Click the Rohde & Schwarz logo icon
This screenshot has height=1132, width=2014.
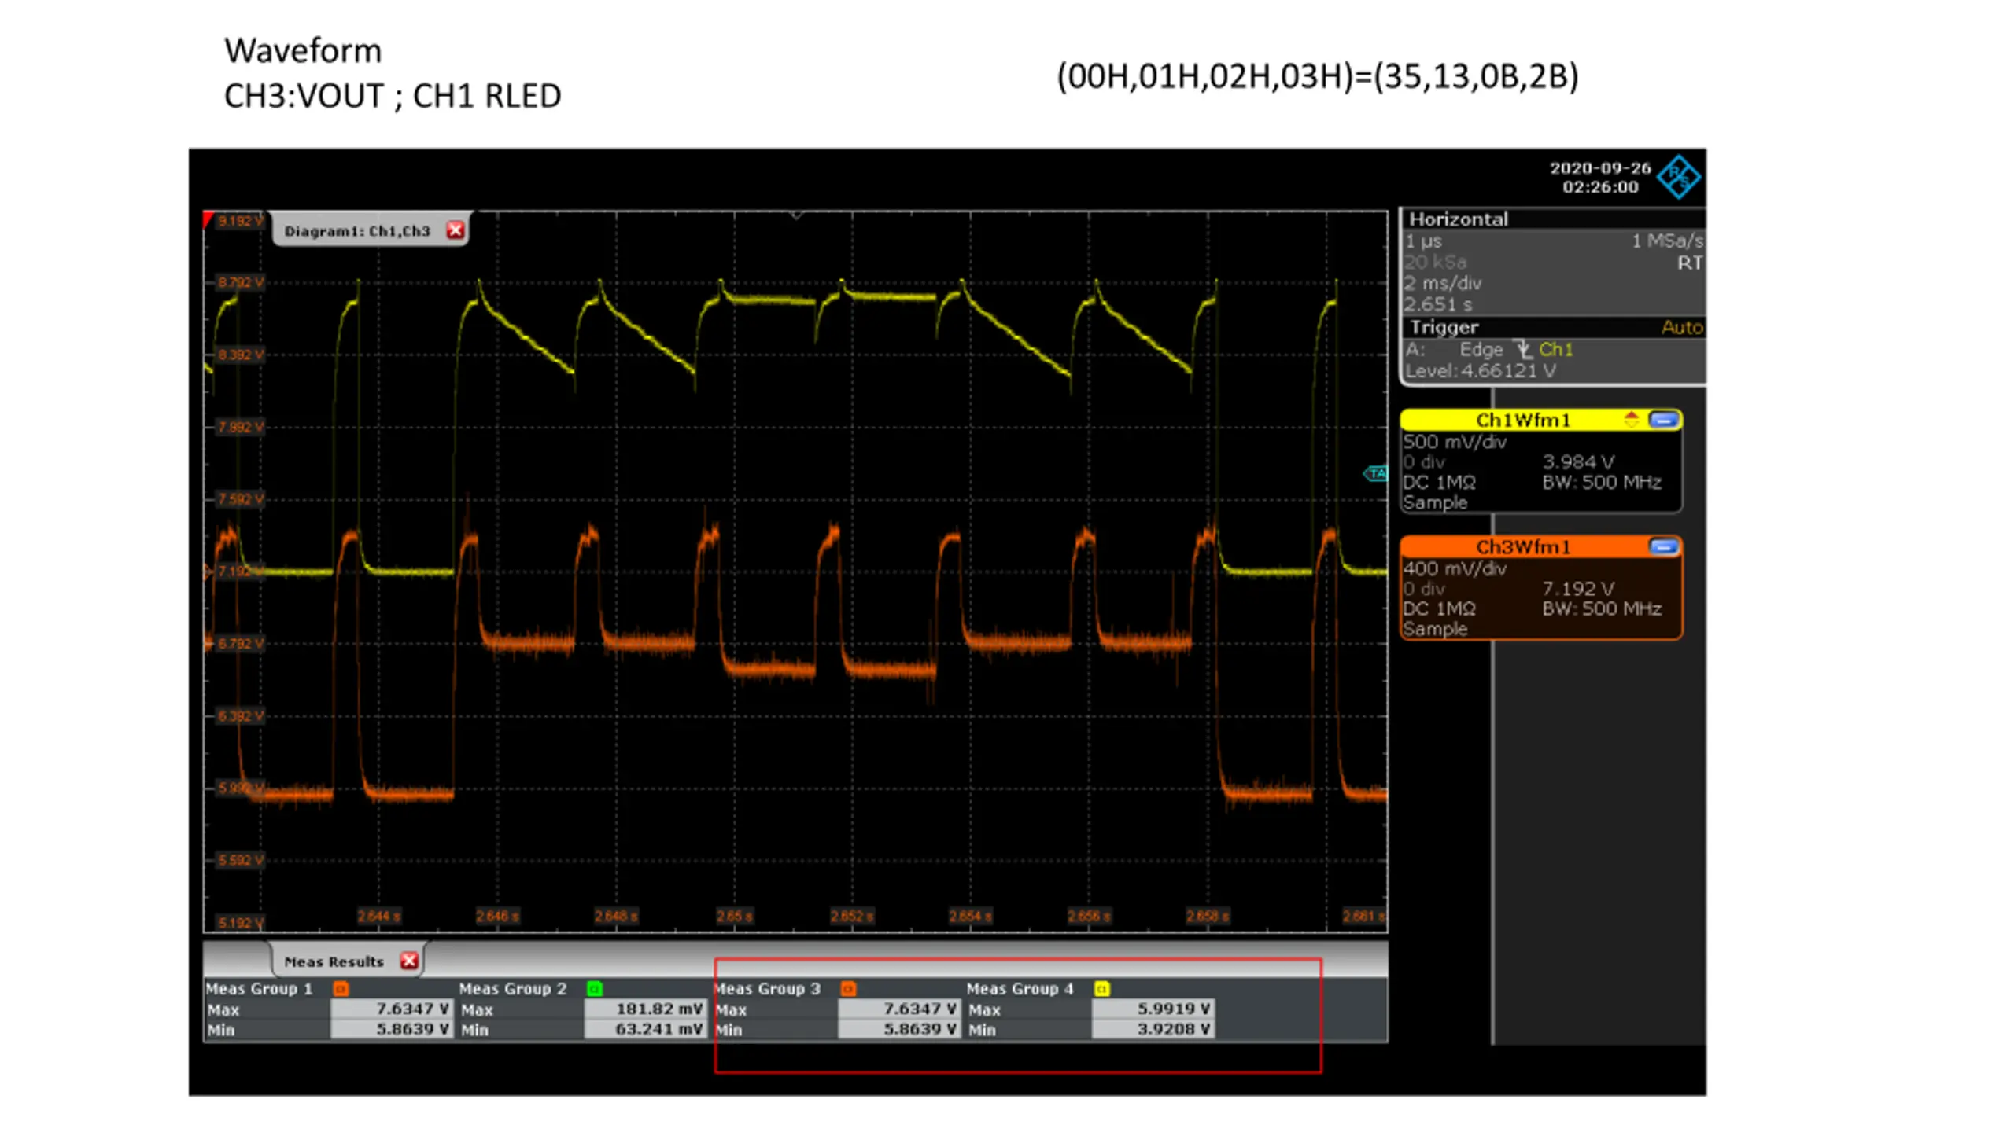[1678, 177]
